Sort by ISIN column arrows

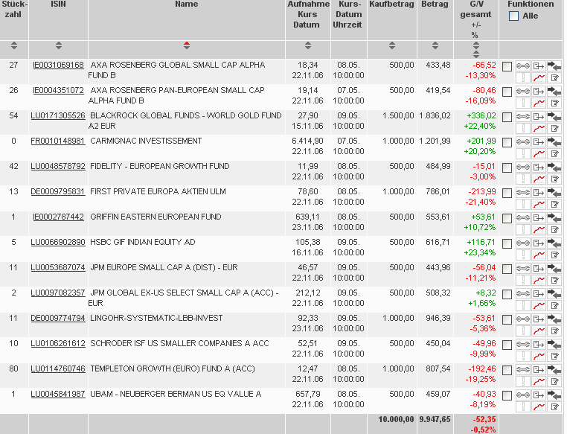pos(59,45)
